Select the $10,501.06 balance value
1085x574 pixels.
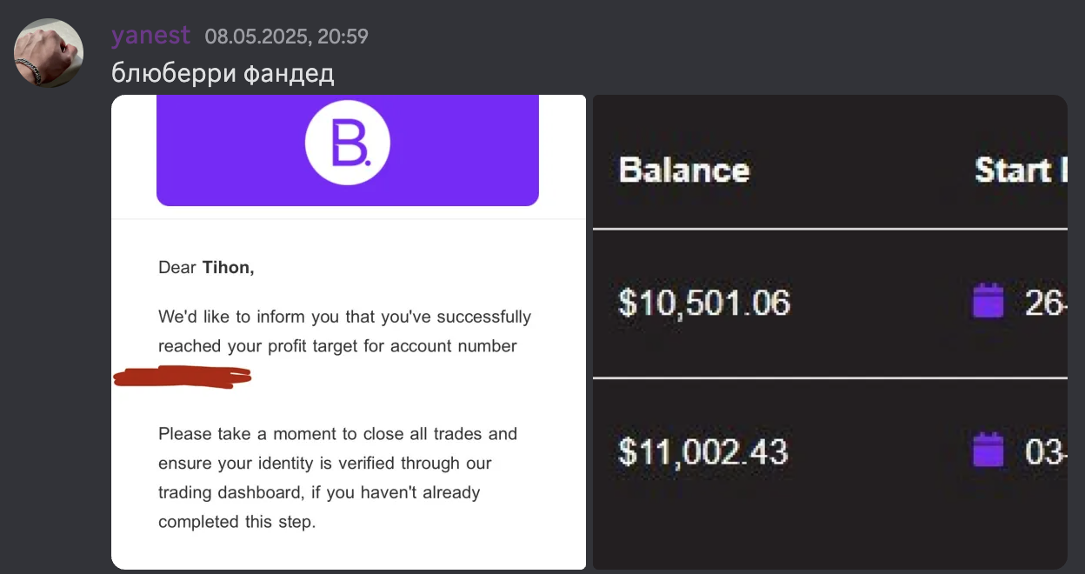tap(704, 303)
